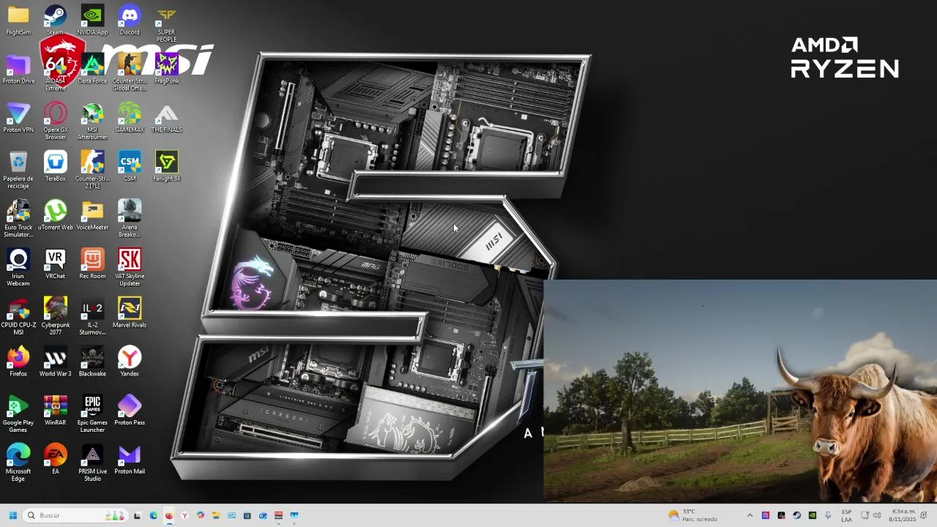
Task: Launch Proton Pass from the desktop
Action: coord(130,411)
